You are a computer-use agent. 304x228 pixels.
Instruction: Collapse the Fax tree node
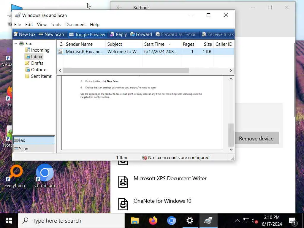pos(16,44)
